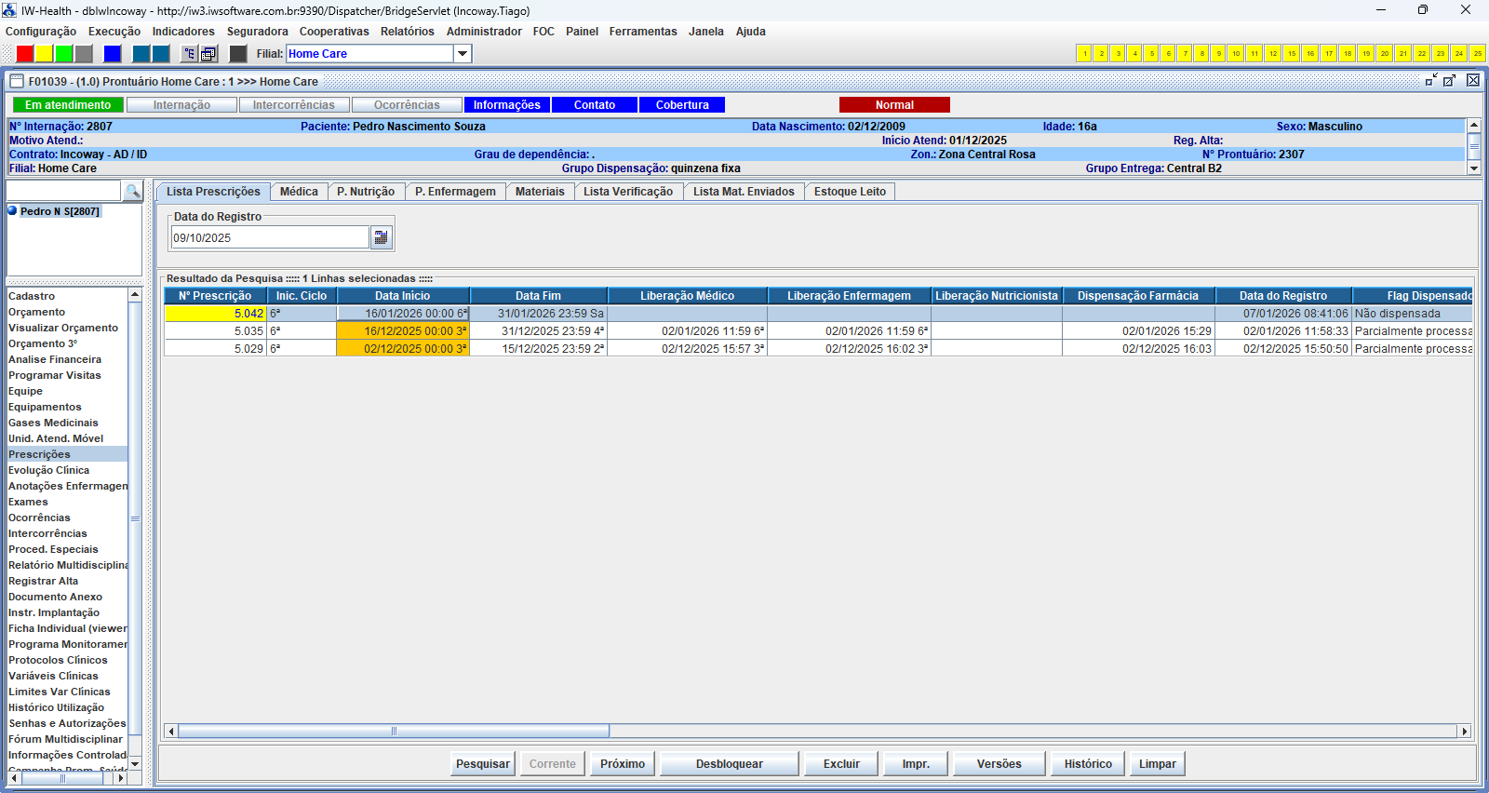The width and height of the screenshot is (1489, 793).
Task: Click the yellow shortcut button numbered 25
Action: click(x=1477, y=54)
